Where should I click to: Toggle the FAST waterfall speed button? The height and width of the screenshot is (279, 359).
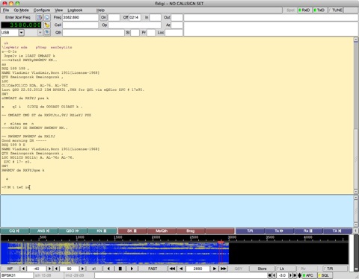tap(153, 269)
